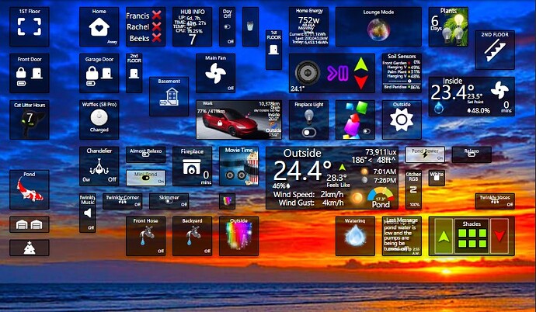Click the Main Fan icon
This screenshot has width=536, height=312.
(211, 75)
